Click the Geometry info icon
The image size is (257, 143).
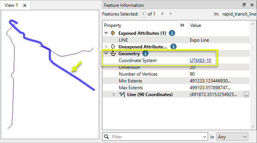145,53
